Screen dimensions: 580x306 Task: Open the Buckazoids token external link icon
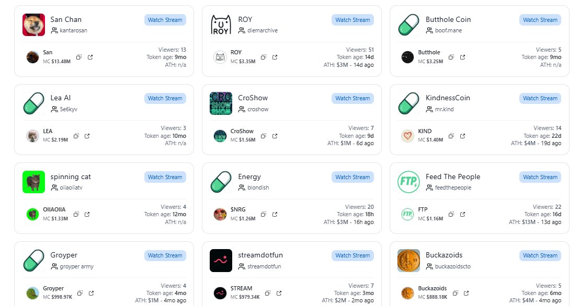466,293
